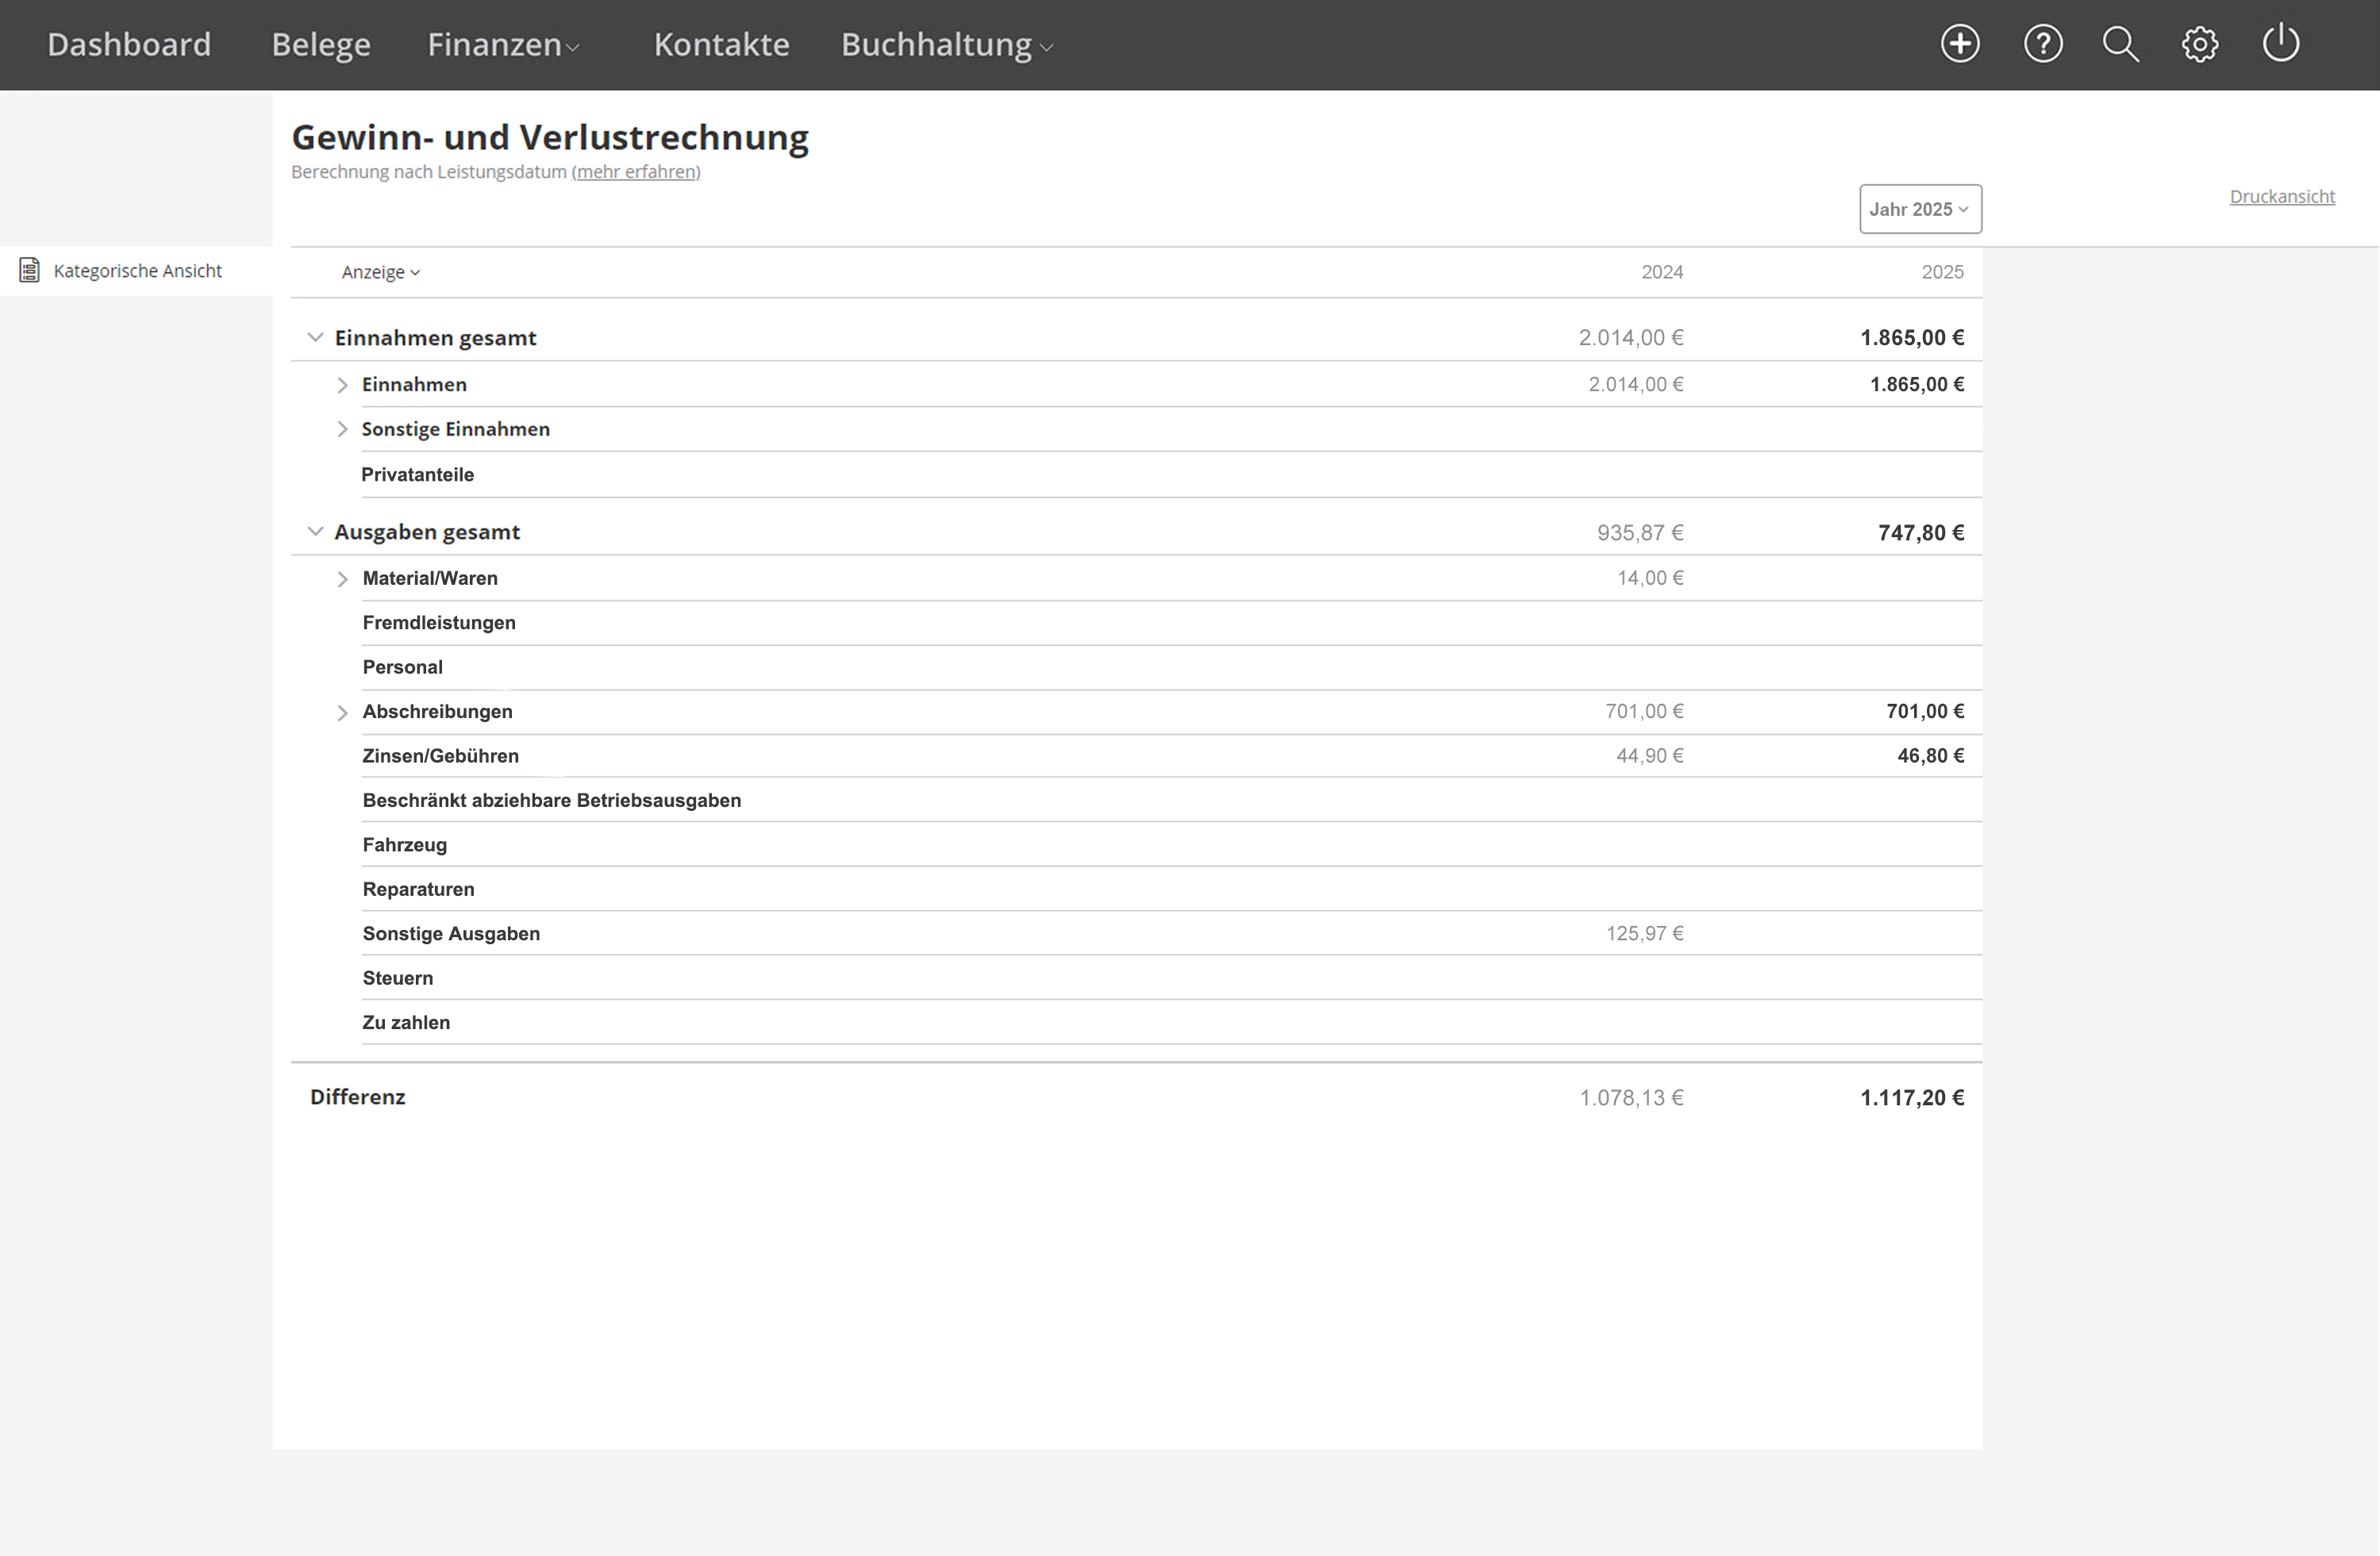Open the Dashboard menu item
Viewport: 2380px width, 1556px height.
tap(129, 44)
